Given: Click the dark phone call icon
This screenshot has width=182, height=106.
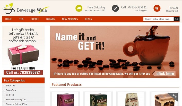Looking at the screenshot, I should point(115,8).
